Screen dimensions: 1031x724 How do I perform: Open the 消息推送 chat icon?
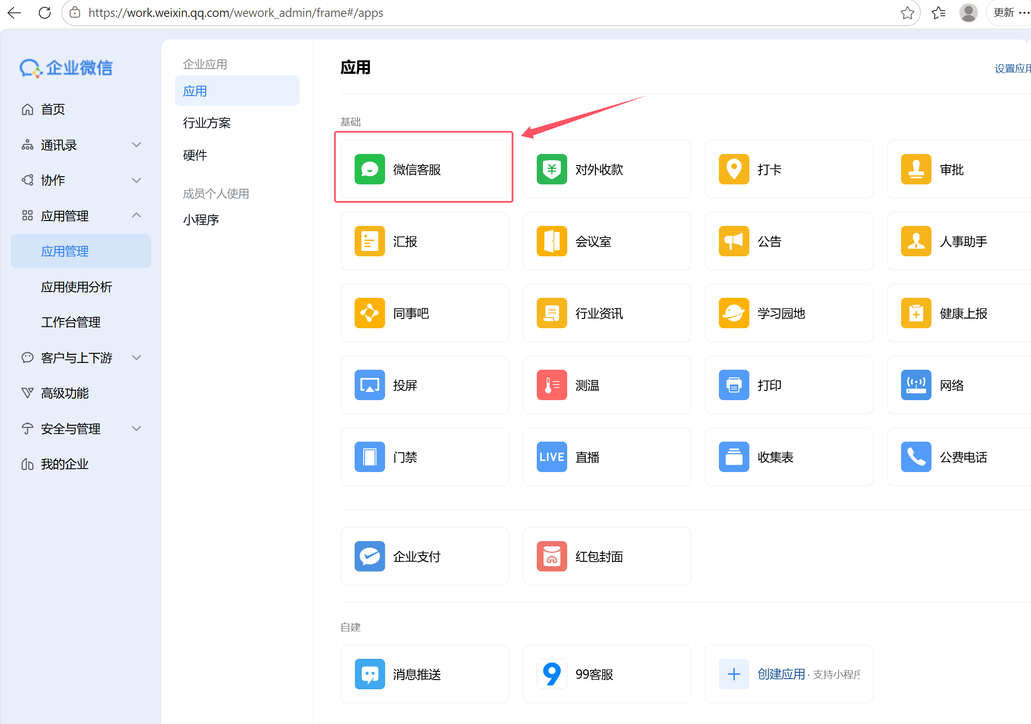370,674
